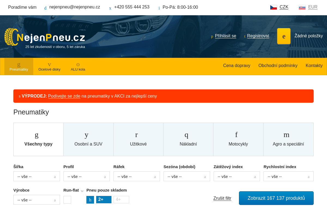The width and height of the screenshot is (327, 218).
Task: Toggle the Run-flat checkbox
Action: 67,200
